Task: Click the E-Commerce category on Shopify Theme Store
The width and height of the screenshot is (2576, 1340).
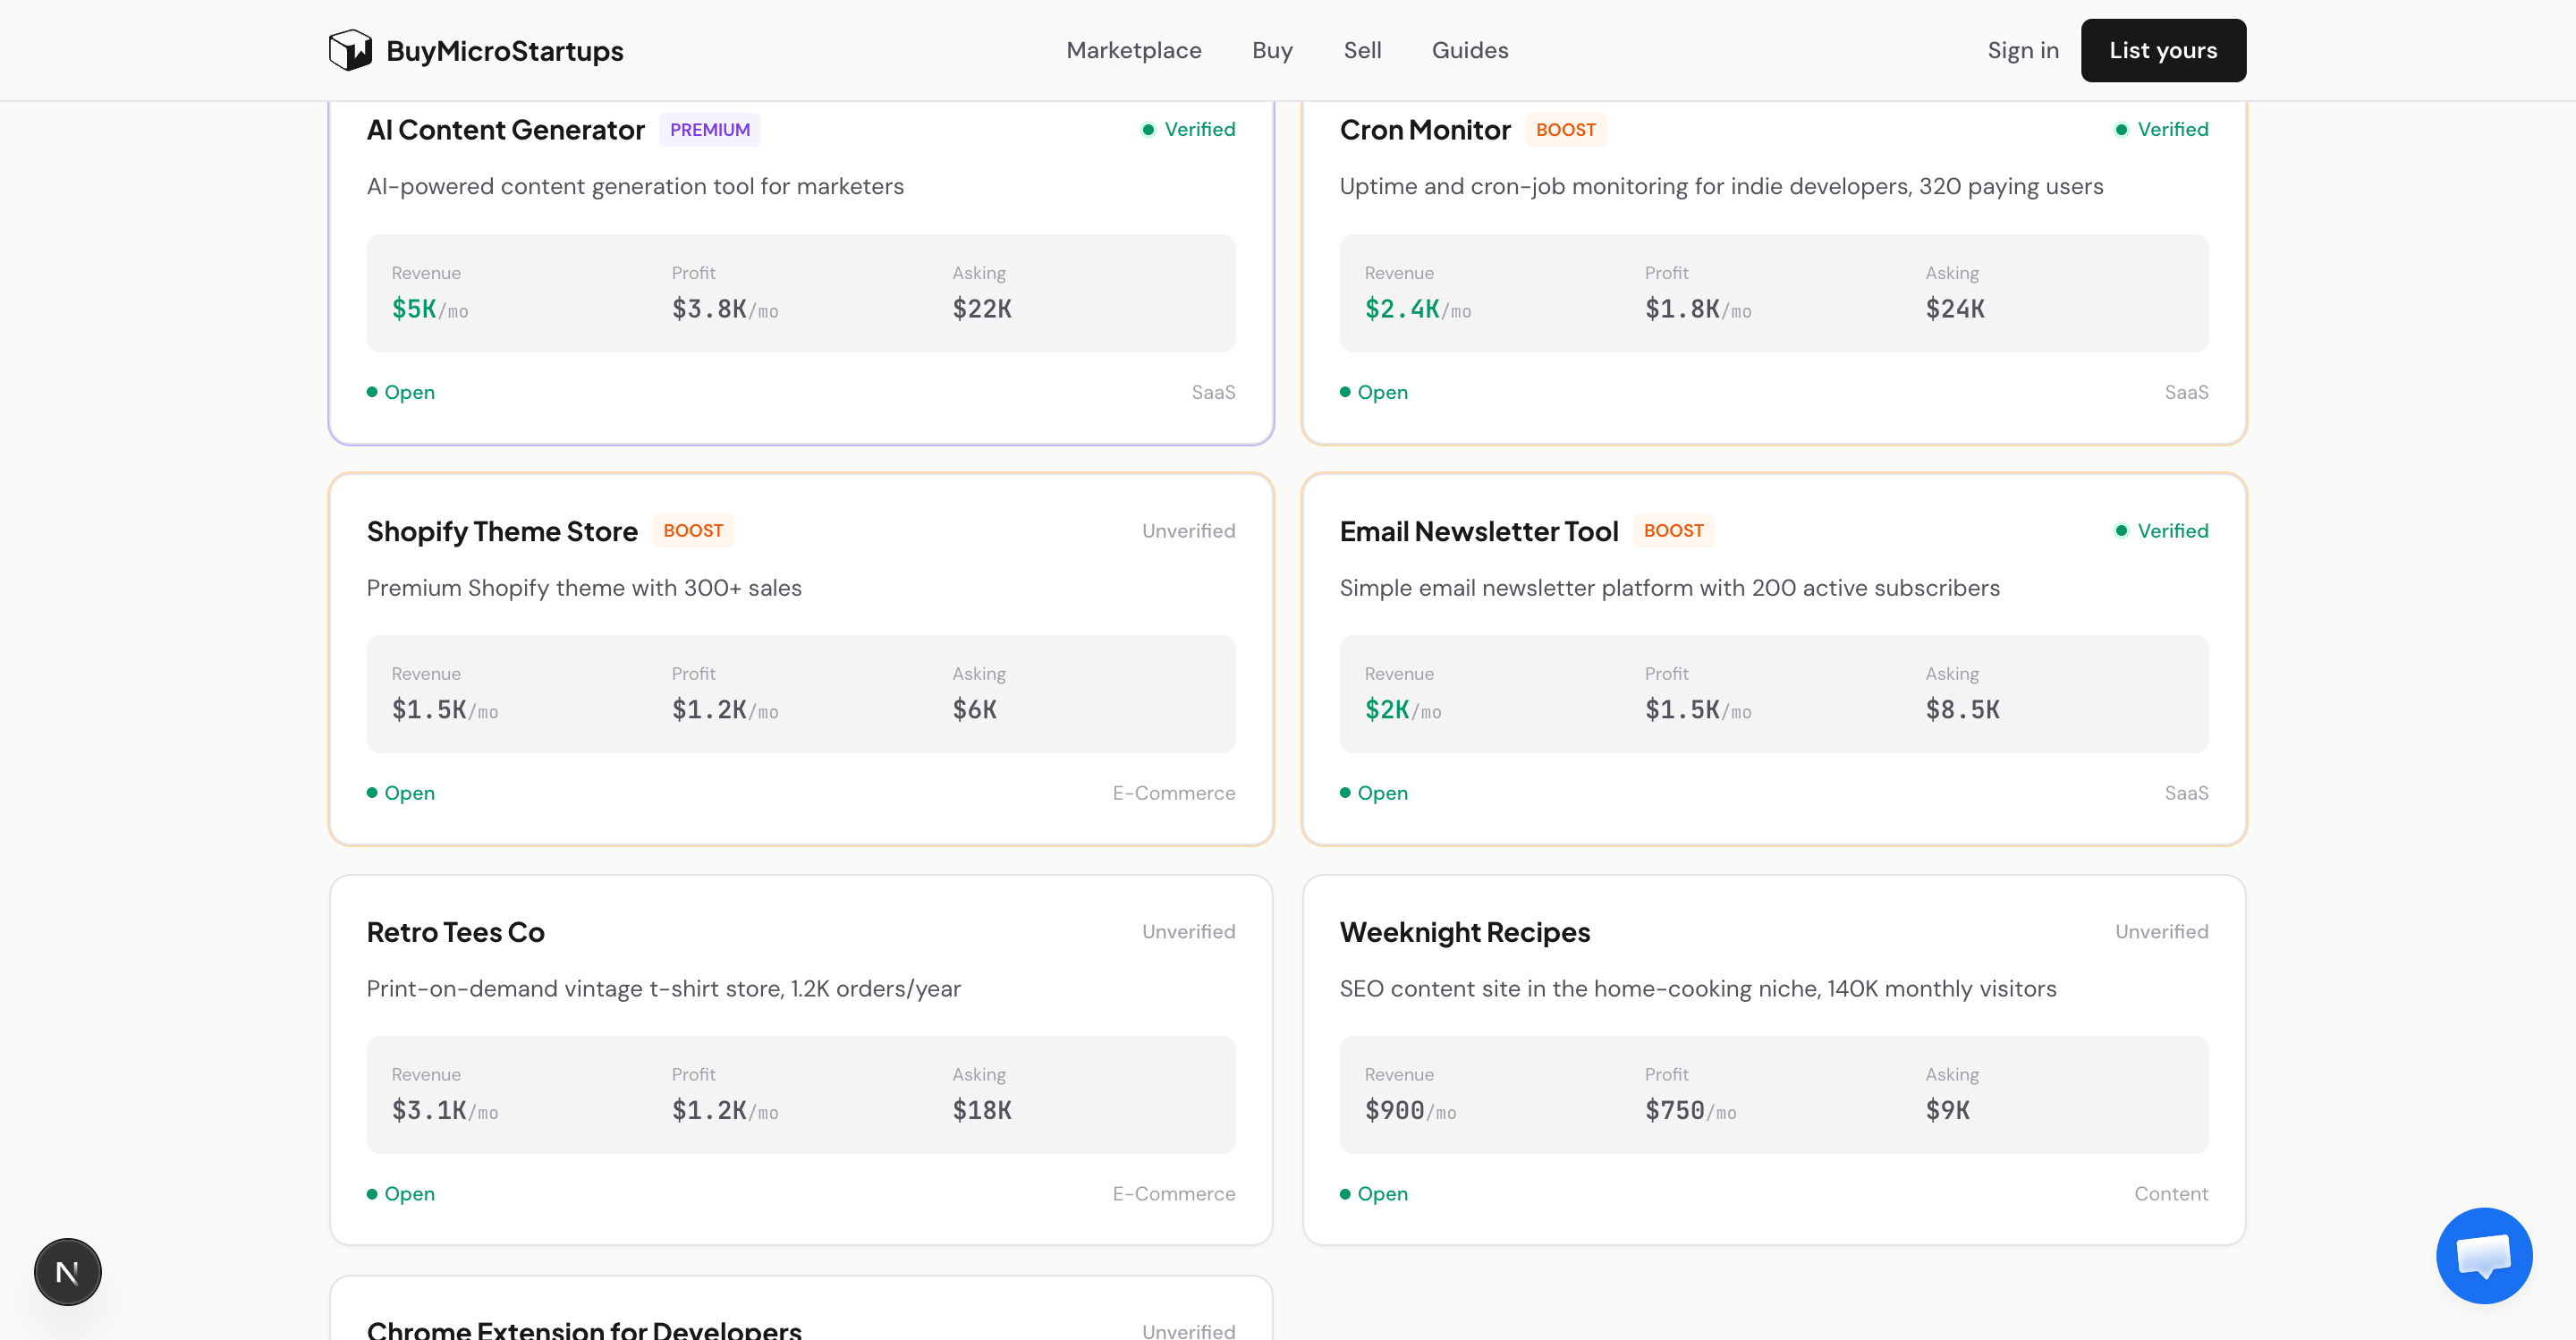Action: (1174, 793)
